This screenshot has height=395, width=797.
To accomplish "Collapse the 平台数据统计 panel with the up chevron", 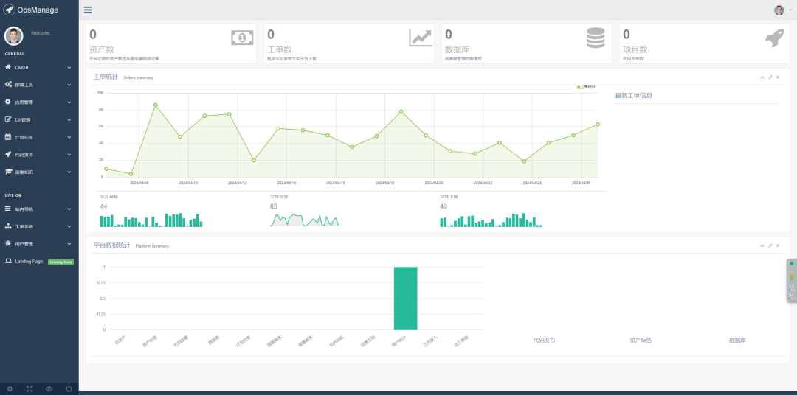I will coord(762,245).
